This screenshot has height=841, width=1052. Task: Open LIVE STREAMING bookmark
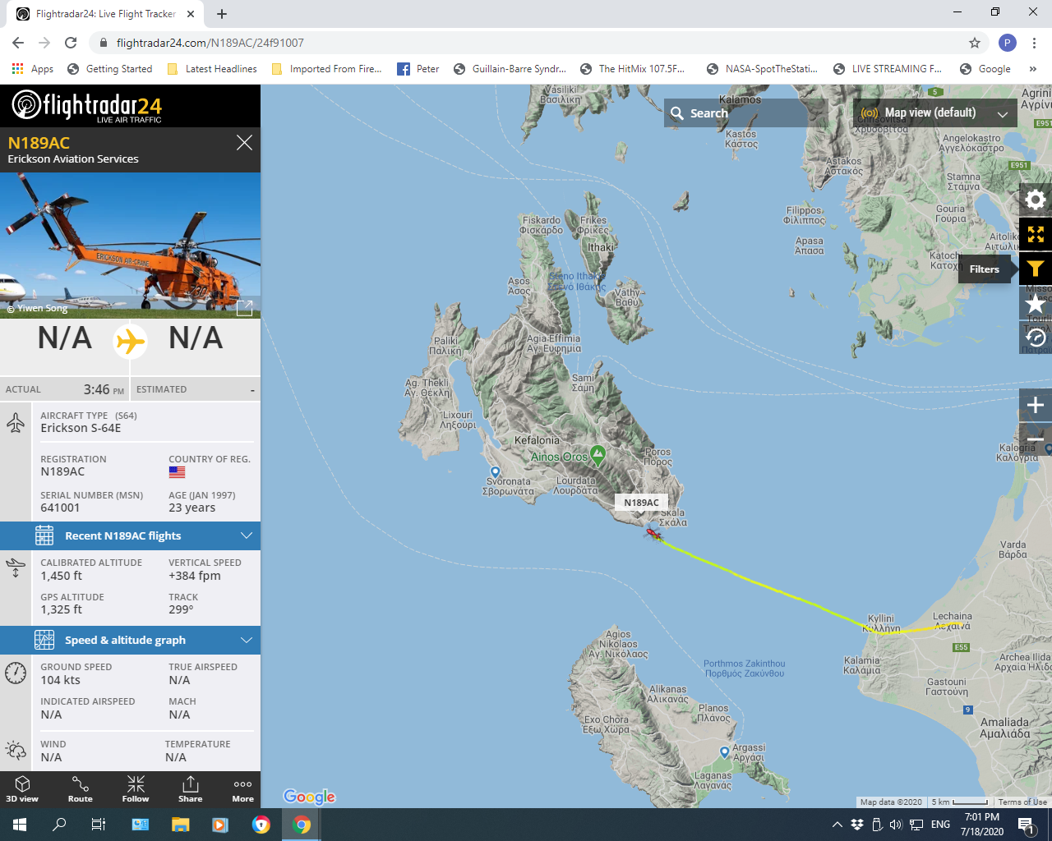[x=888, y=69]
